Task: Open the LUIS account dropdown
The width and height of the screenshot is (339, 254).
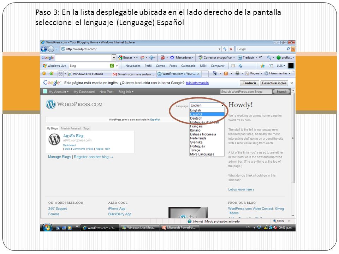Action: tap(281, 66)
